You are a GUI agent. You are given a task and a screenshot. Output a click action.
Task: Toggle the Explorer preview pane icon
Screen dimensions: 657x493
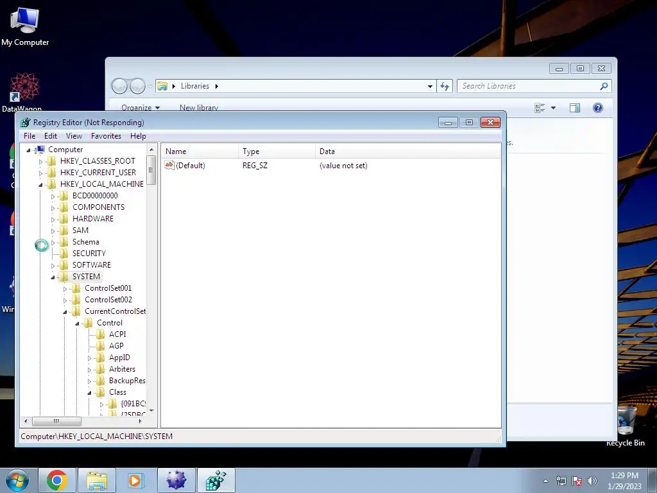tap(575, 108)
